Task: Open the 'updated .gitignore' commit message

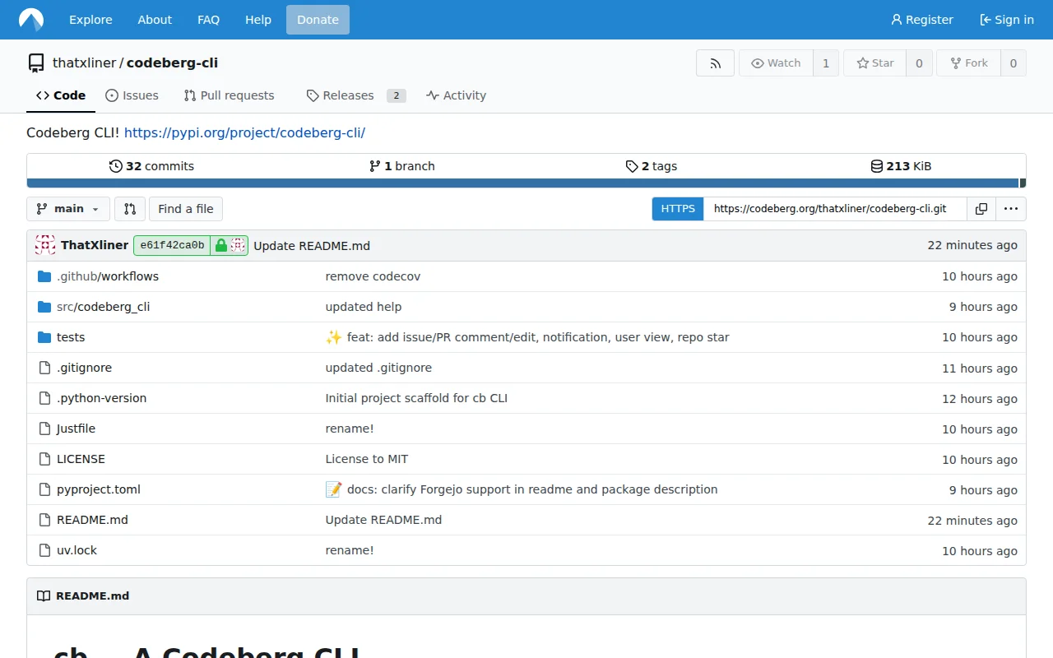Action: 378,368
